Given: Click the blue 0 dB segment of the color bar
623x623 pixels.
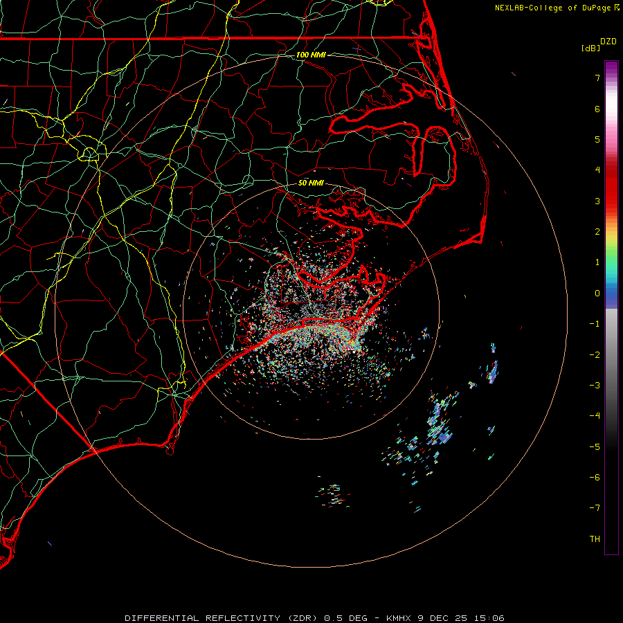Looking at the screenshot, I should 611,295.
